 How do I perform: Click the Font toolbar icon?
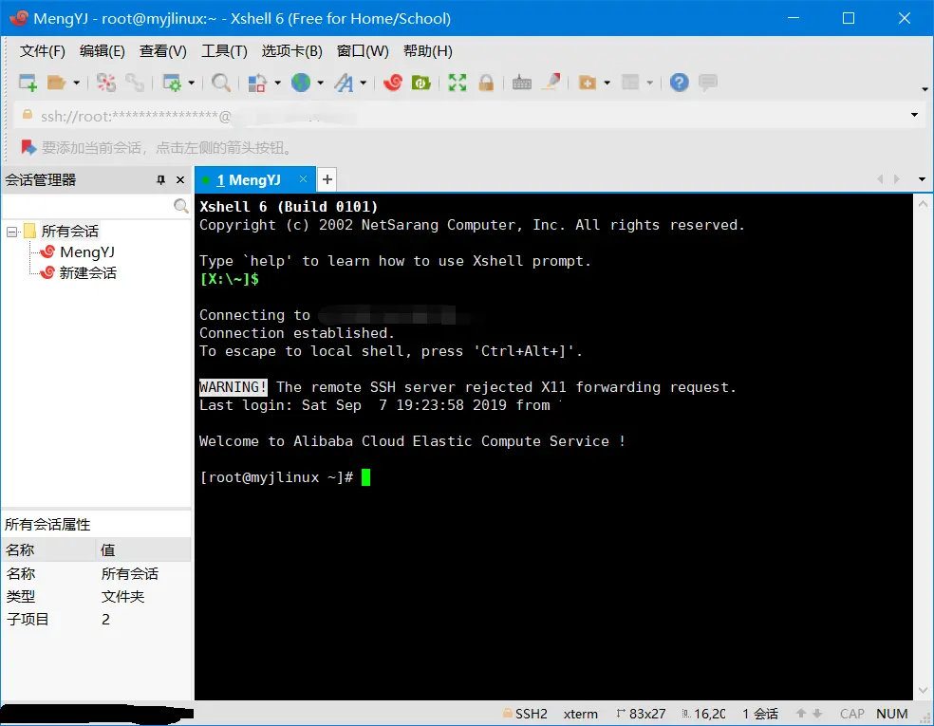pos(344,83)
